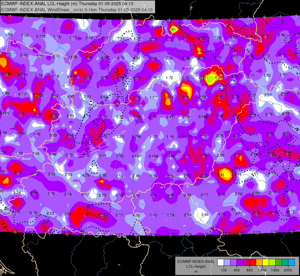
Task: Click the wind shear value 7.28
Action: 217,38
